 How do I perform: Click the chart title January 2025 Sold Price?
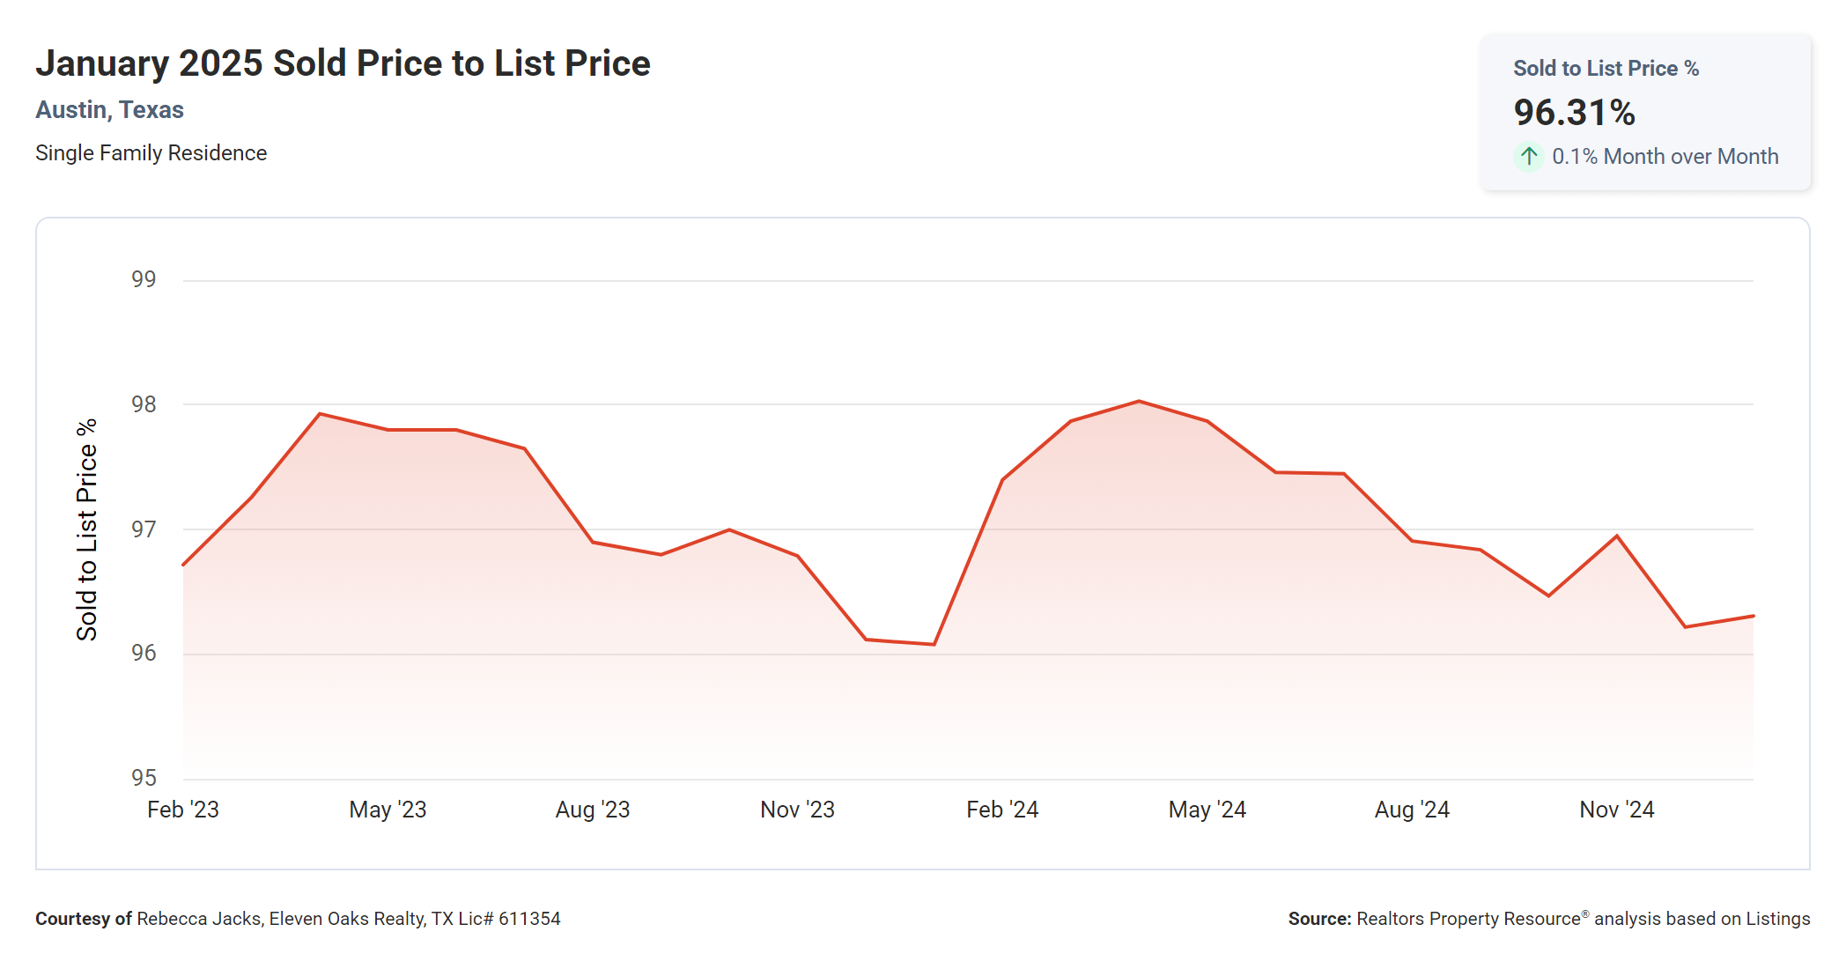[x=343, y=63]
